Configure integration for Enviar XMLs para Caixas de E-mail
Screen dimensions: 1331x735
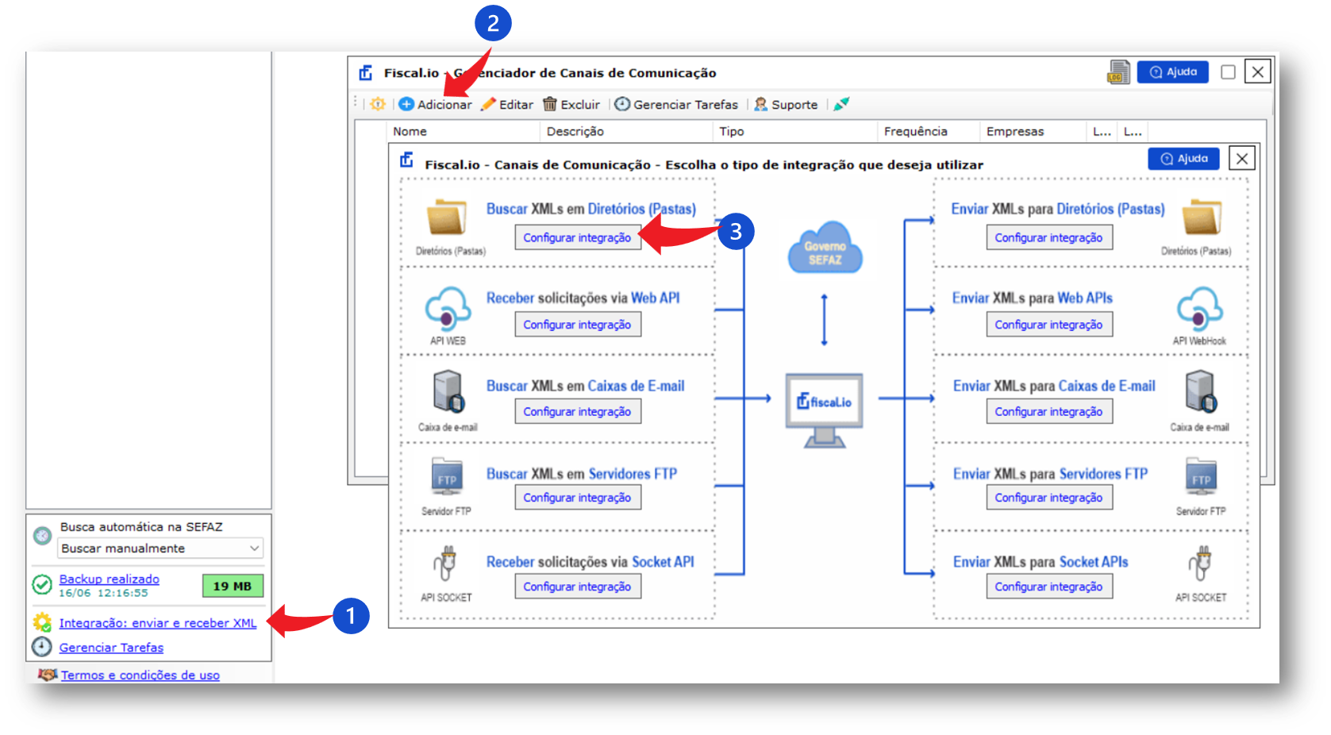click(1049, 411)
